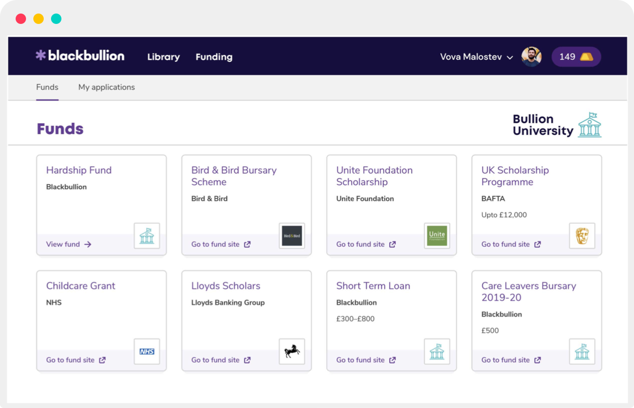Click the Blackbullion asterisk logo
Image resolution: width=634 pixels, height=408 pixels.
[40, 56]
